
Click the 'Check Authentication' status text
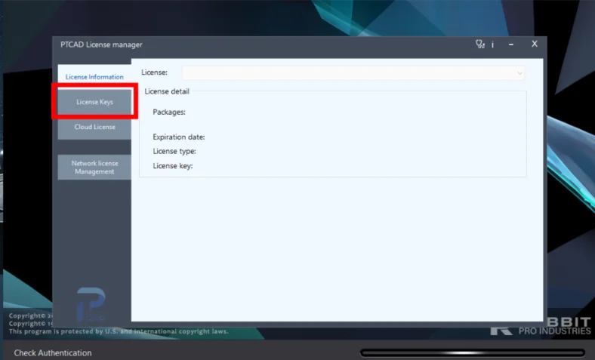[53, 352]
